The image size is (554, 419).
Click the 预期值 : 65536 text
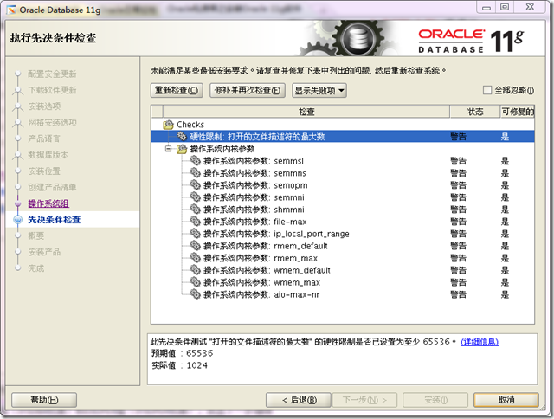coord(183,353)
